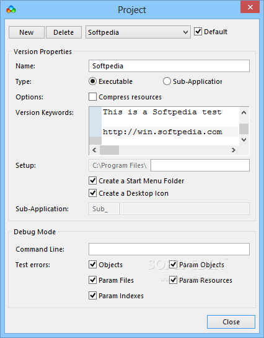
Task: Click the Name input field
Action: point(169,66)
